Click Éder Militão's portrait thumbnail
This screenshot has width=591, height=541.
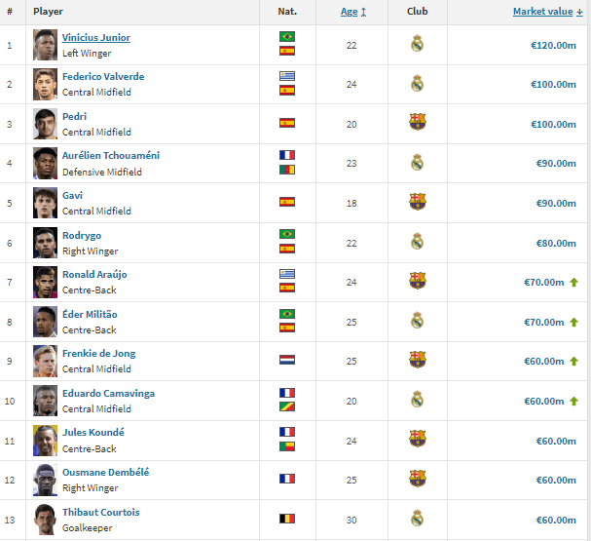pos(45,322)
